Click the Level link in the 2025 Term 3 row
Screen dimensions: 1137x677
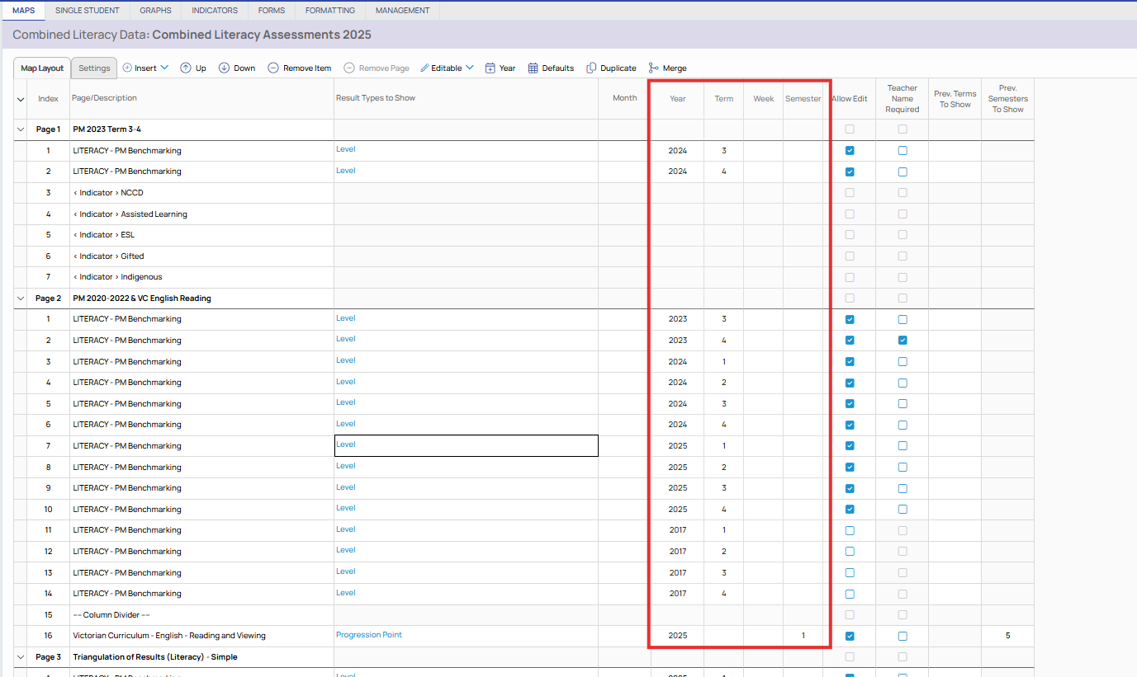click(x=346, y=487)
